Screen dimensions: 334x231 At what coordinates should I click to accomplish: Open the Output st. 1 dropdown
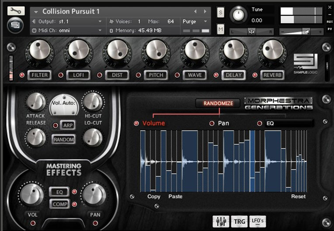(x=68, y=21)
